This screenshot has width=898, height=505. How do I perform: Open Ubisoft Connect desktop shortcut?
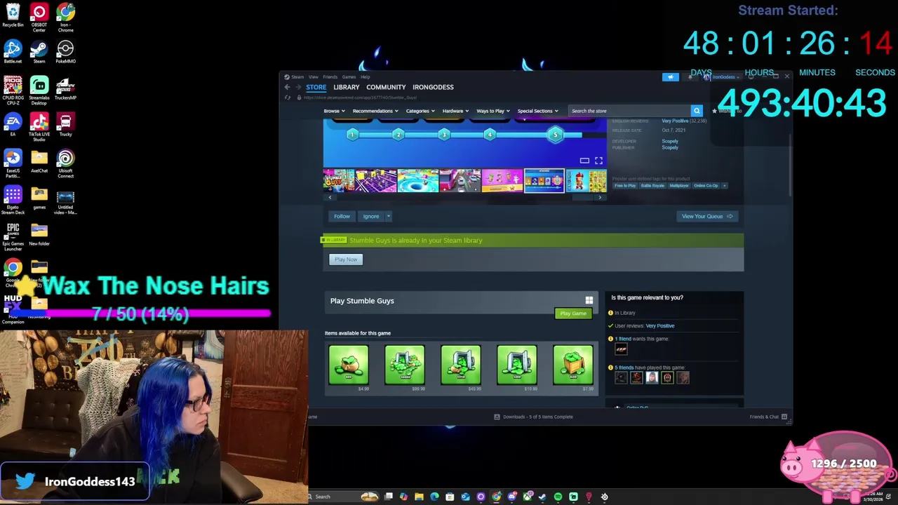65,163
